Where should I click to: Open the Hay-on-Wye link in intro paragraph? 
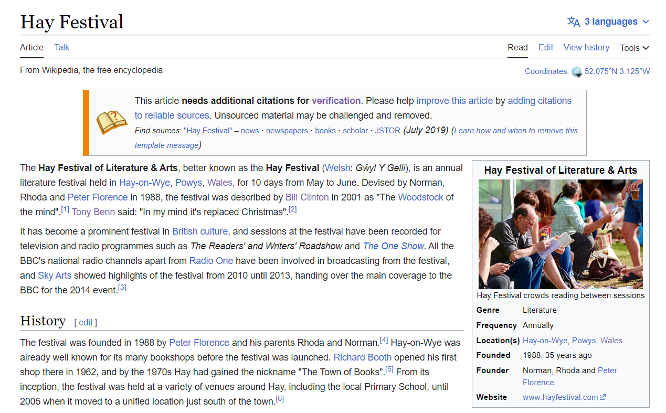[x=144, y=183]
